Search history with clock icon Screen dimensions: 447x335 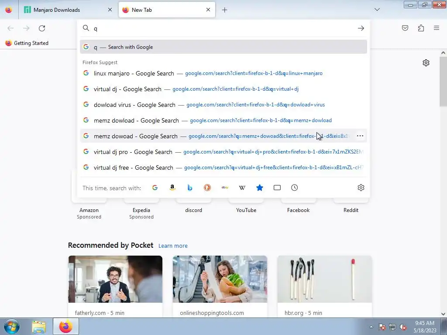295,188
